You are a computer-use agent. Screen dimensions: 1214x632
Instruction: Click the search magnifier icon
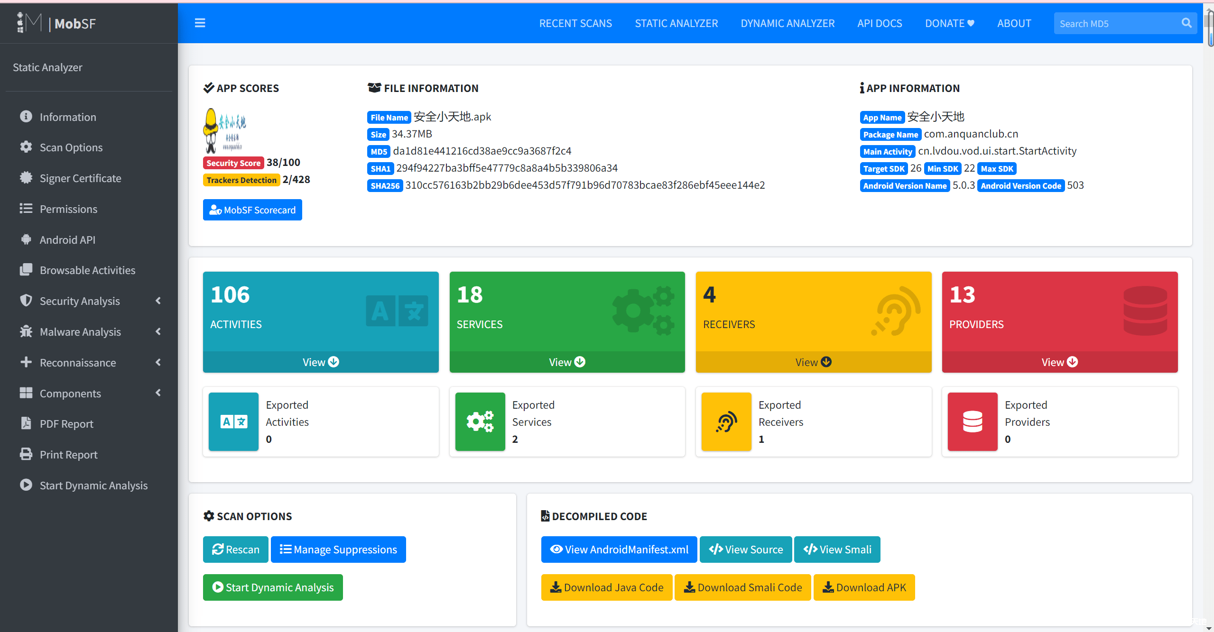1186,23
